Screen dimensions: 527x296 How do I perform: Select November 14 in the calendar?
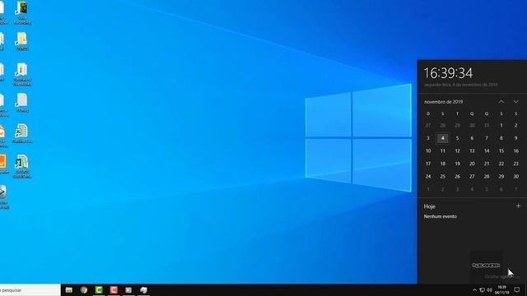[x=487, y=151]
